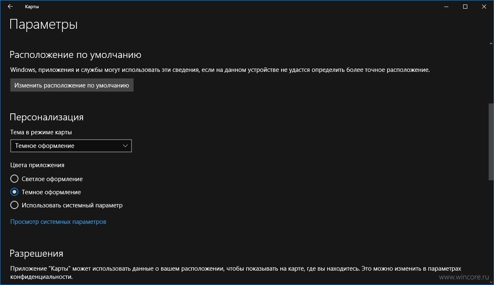The width and height of the screenshot is (494, 285).
Task: Click the Персонализация heading
Action: pyautogui.click(x=46, y=117)
